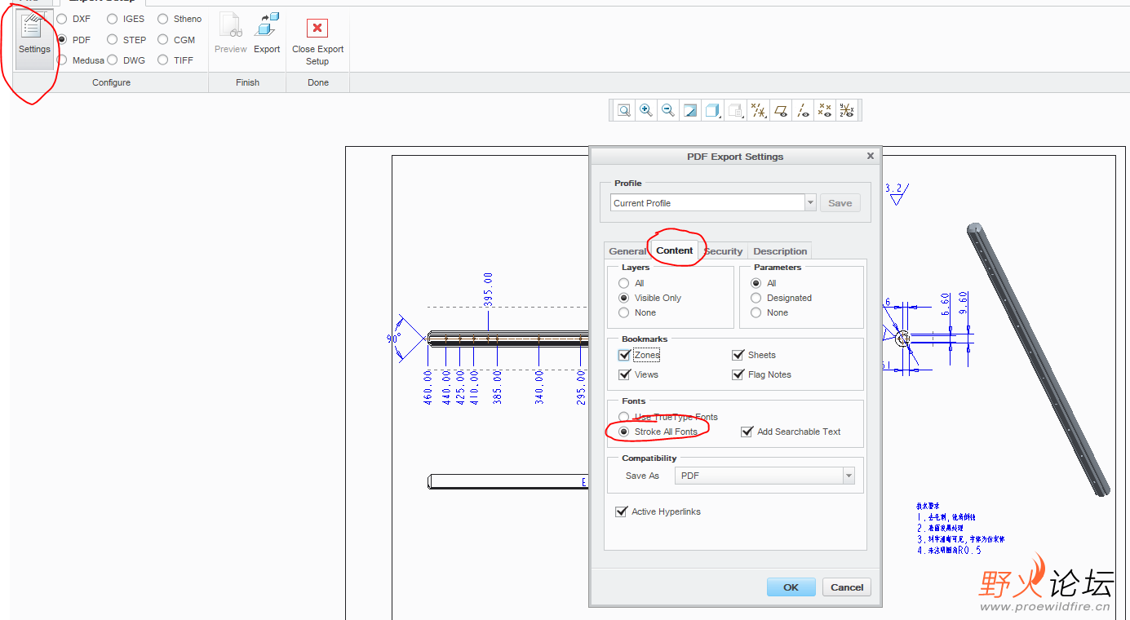1130x620 pixels.
Task: Select DWG export format
Action: pos(113,60)
